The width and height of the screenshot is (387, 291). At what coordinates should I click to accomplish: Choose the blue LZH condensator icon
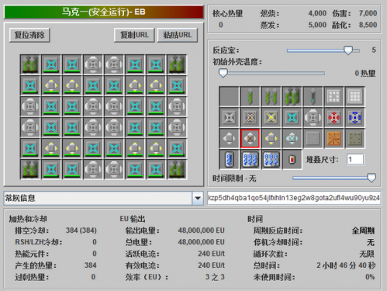(354, 118)
